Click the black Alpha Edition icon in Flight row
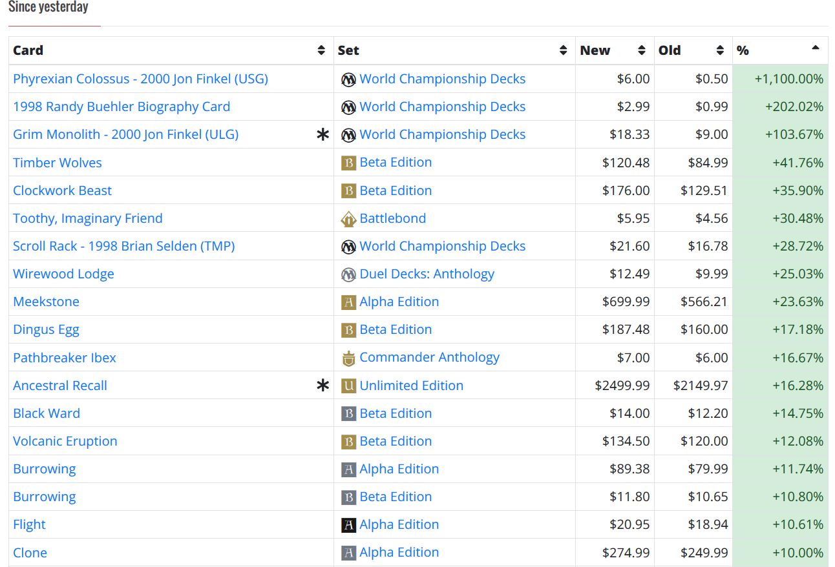This screenshot has height=567, width=835. (348, 525)
